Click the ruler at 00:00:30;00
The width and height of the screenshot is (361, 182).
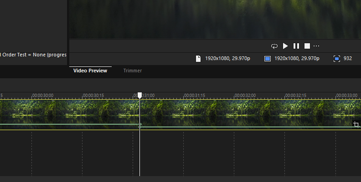[x=43, y=95]
